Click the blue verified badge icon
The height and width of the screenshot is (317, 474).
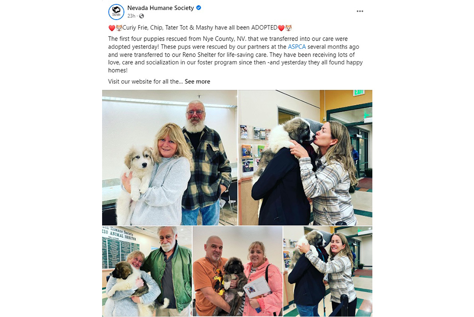pyautogui.click(x=199, y=8)
